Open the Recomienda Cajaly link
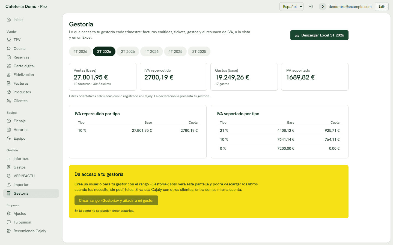Image resolution: width=393 pixels, height=245 pixels. [31, 231]
